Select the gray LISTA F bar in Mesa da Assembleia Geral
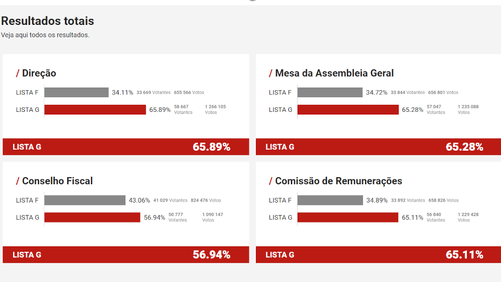This screenshot has height=282, width=501. (x=329, y=92)
